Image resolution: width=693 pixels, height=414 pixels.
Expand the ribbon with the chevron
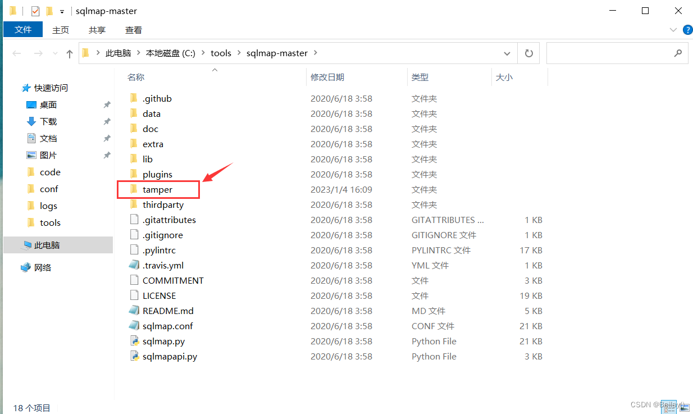point(673,30)
